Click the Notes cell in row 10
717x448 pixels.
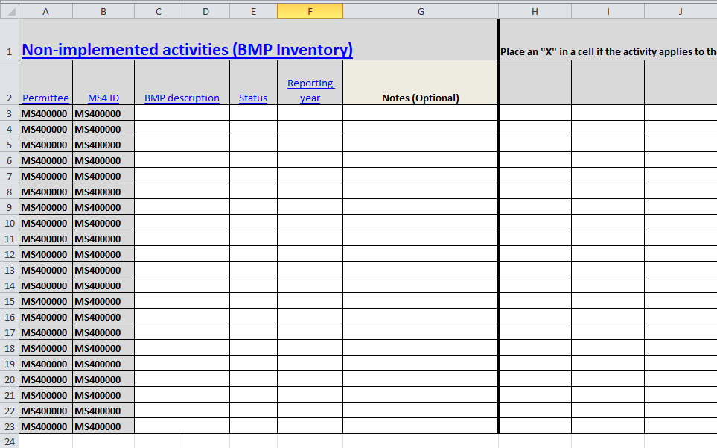[x=420, y=223]
